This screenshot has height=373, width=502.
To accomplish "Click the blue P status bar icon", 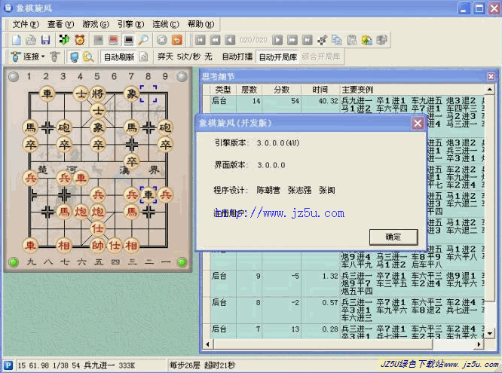I will [x=8, y=365].
